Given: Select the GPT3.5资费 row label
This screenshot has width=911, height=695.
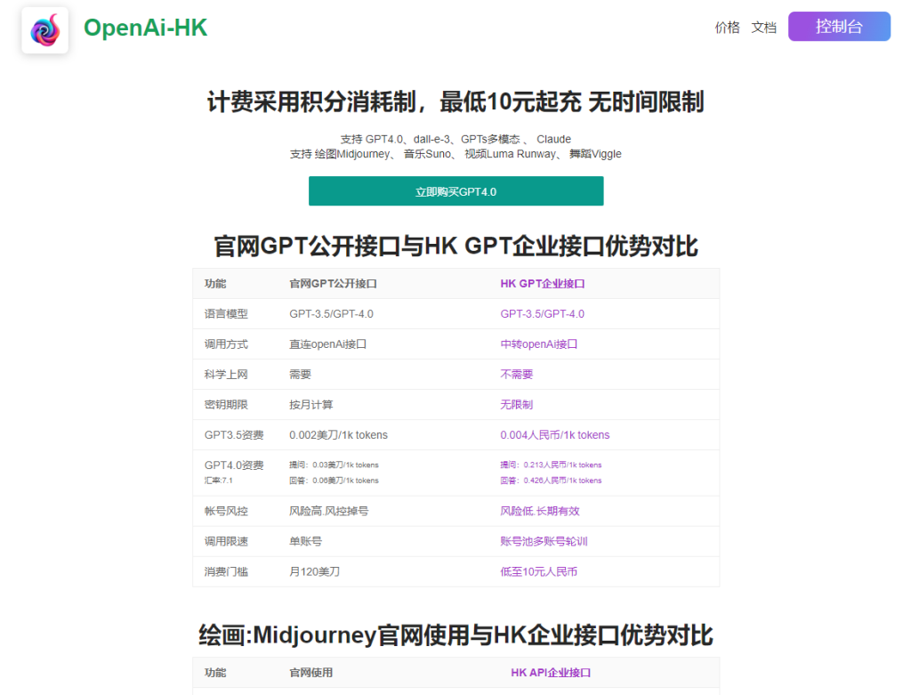Looking at the screenshot, I should coord(234,434).
